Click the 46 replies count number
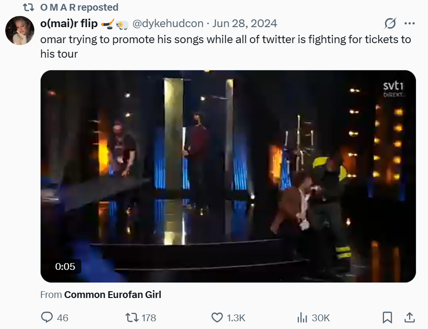This screenshot has height=329, width=428. tap(62, 318)
